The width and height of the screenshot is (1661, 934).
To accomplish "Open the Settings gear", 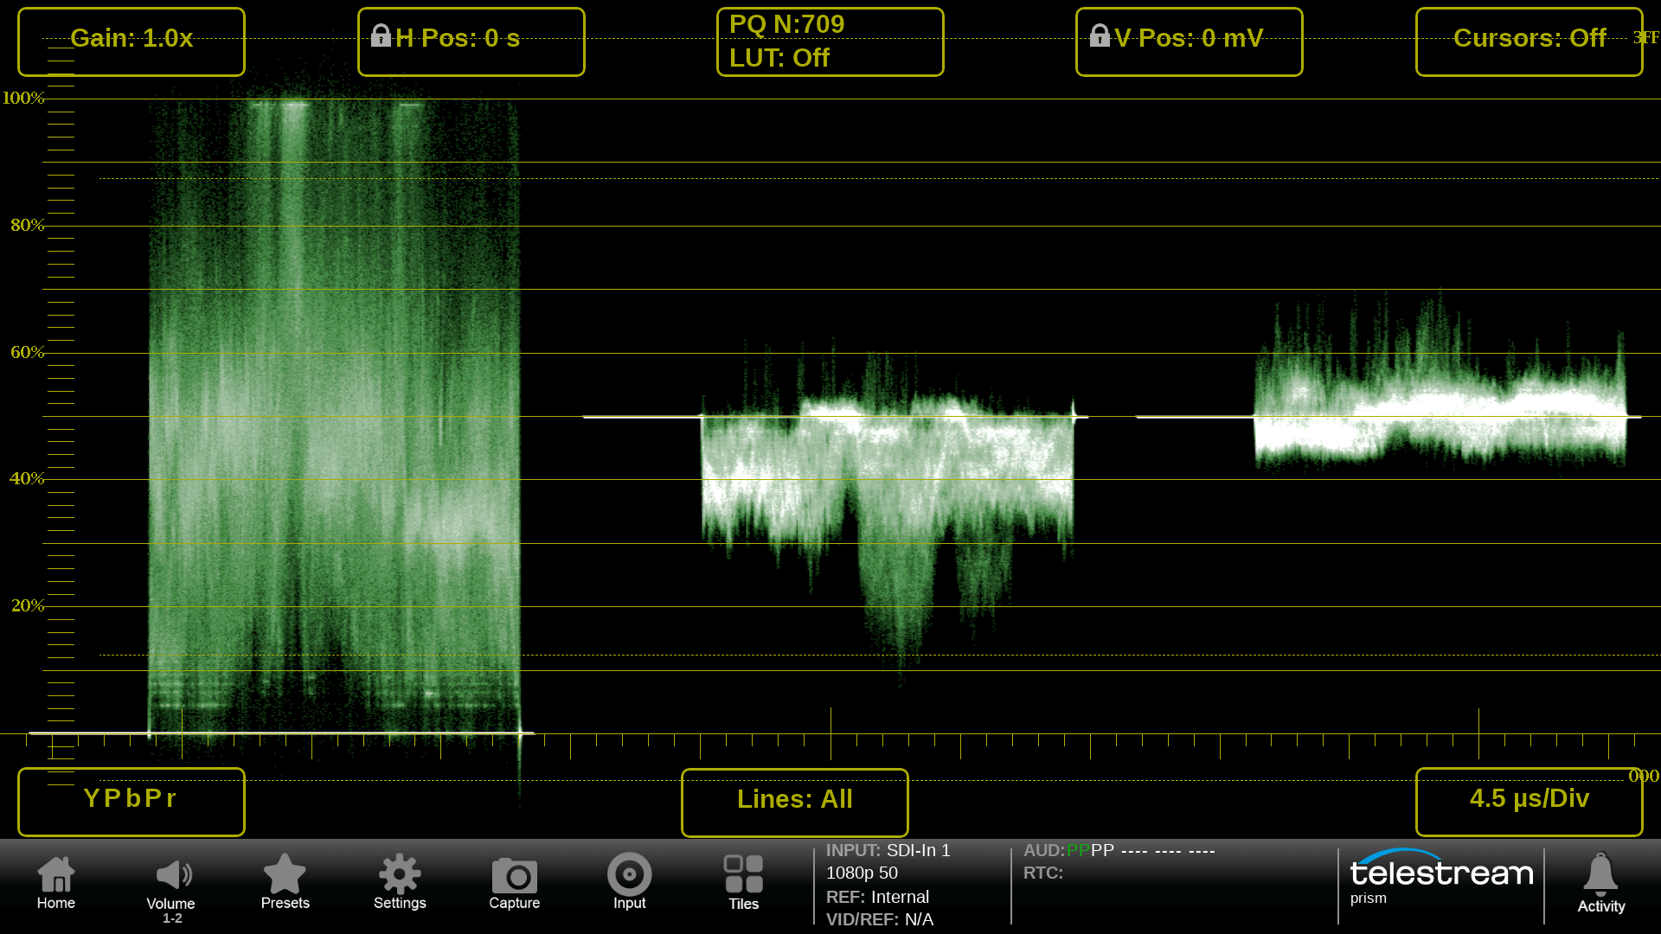I will click(x=400, y=882).
